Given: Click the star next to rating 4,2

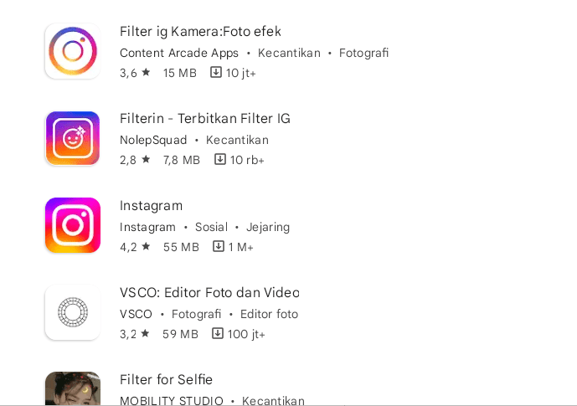Looking at the screenshot, I should (x=146, y=246).
